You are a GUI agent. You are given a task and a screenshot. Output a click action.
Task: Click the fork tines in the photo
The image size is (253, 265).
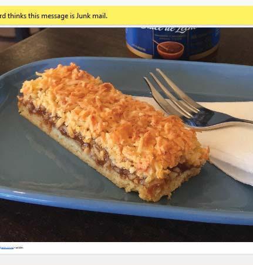coord(168,92)
